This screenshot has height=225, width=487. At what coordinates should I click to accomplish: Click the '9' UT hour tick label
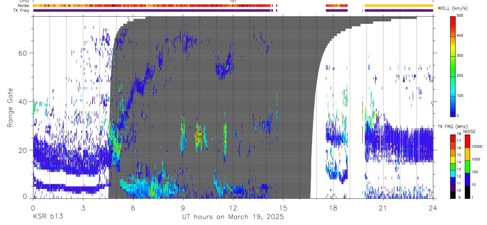pos(183,208)
